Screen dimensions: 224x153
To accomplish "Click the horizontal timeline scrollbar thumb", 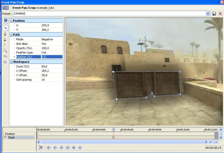I will (122, 142).
